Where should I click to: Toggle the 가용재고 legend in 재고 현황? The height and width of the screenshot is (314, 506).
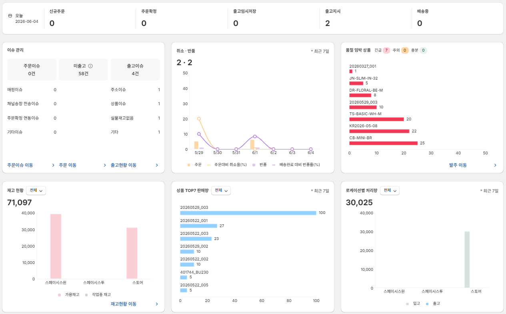(x=68, y=295)
